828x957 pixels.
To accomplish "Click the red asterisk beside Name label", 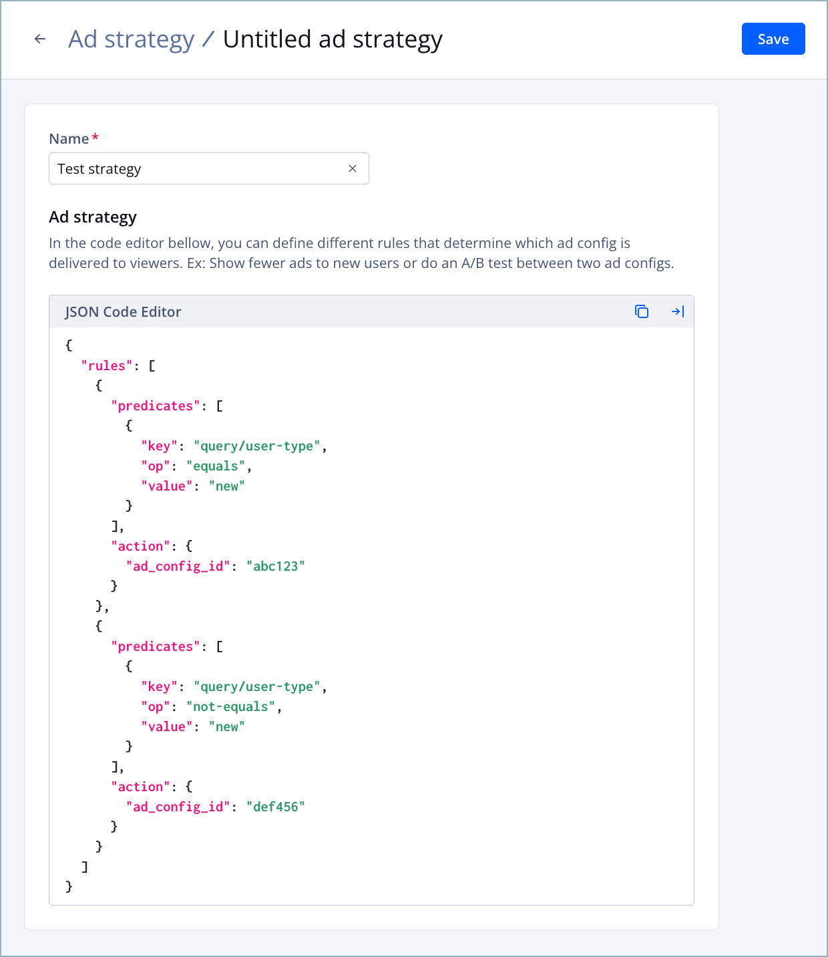I will pos(95,137).
